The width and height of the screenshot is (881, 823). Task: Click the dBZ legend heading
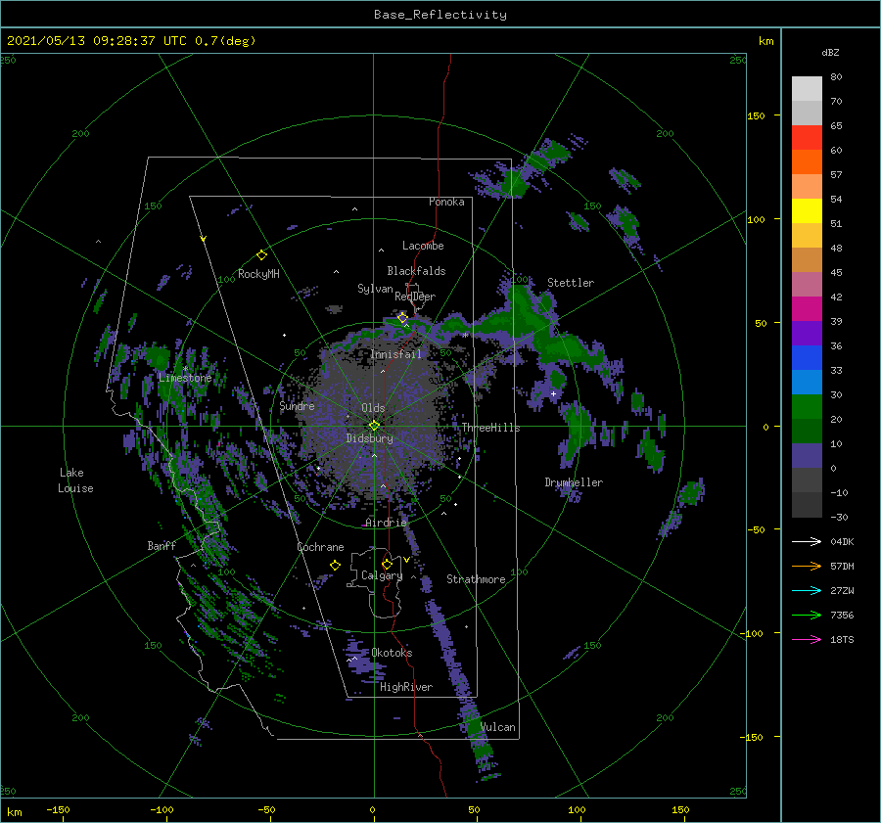[830, 52]
